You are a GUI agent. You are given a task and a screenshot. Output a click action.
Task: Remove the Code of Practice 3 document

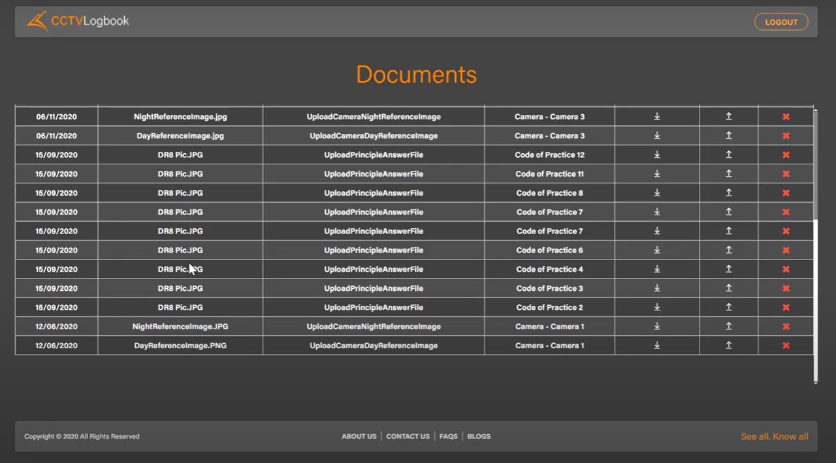pyautogui.click(x=786, y=288)
